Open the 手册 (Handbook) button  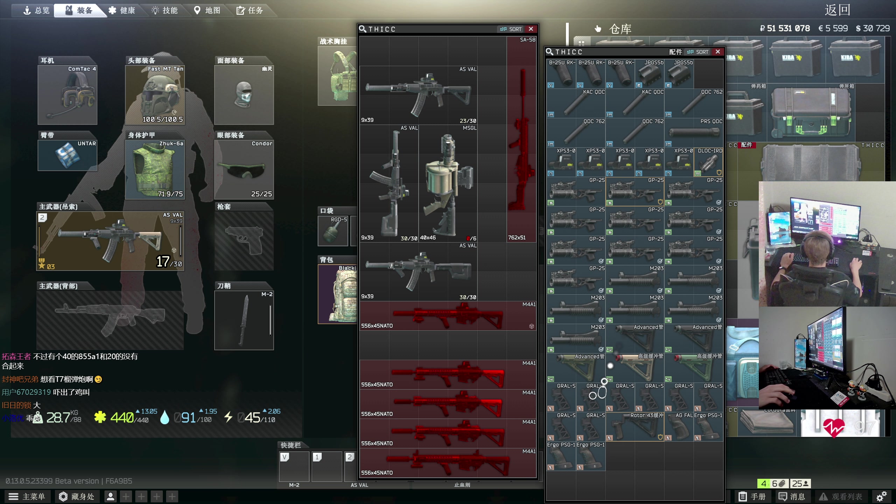click(x=752, y=496)
